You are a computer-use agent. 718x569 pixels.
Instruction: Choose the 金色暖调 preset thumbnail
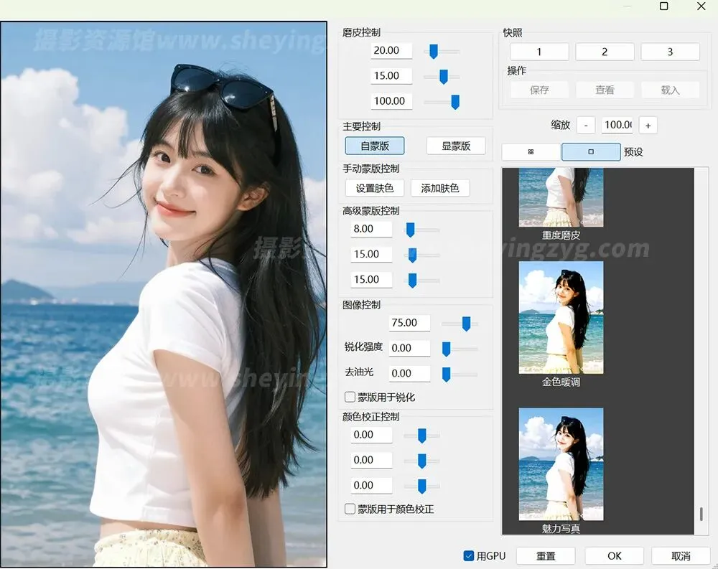coord(561,318)
